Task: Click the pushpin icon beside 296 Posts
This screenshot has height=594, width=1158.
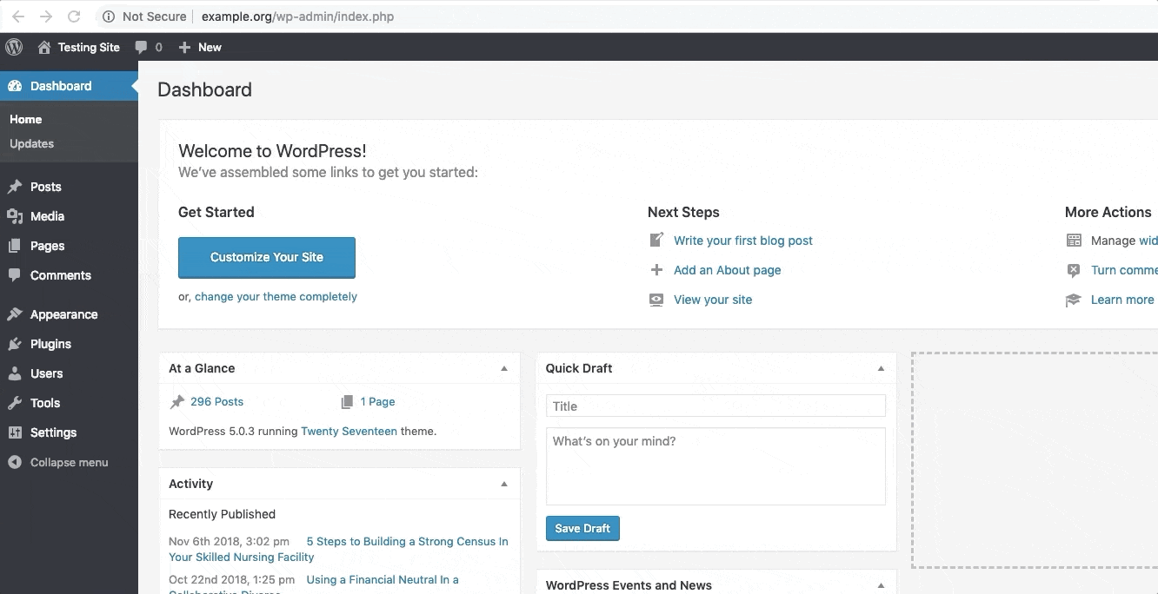Action: click(177, 401)
